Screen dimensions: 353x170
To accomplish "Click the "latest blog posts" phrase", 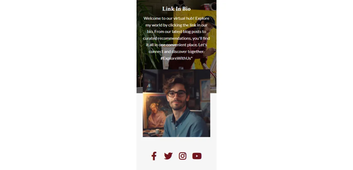I will click(x=187, y=32).
